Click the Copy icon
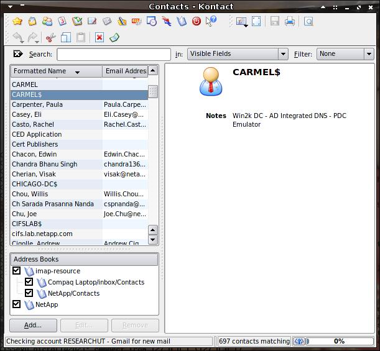This screenshot has width=380, height=351. pos(66,38)
